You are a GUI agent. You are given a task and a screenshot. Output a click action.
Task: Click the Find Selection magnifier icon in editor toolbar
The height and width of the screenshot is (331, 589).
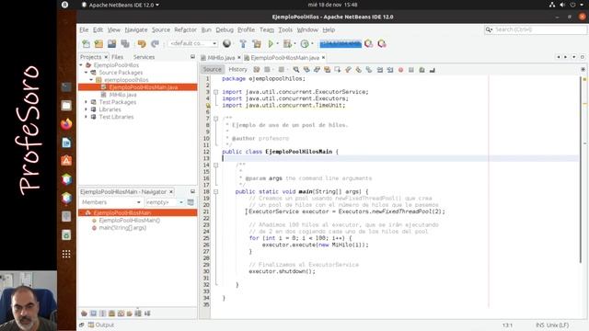click(296, 70)
